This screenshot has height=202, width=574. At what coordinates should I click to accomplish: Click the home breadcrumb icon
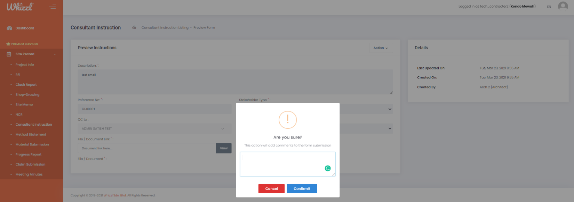tap(134, 27)
